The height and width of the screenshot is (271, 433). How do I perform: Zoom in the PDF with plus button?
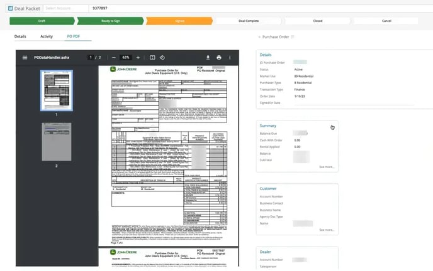pyautogui.click(x=138, y=58)
